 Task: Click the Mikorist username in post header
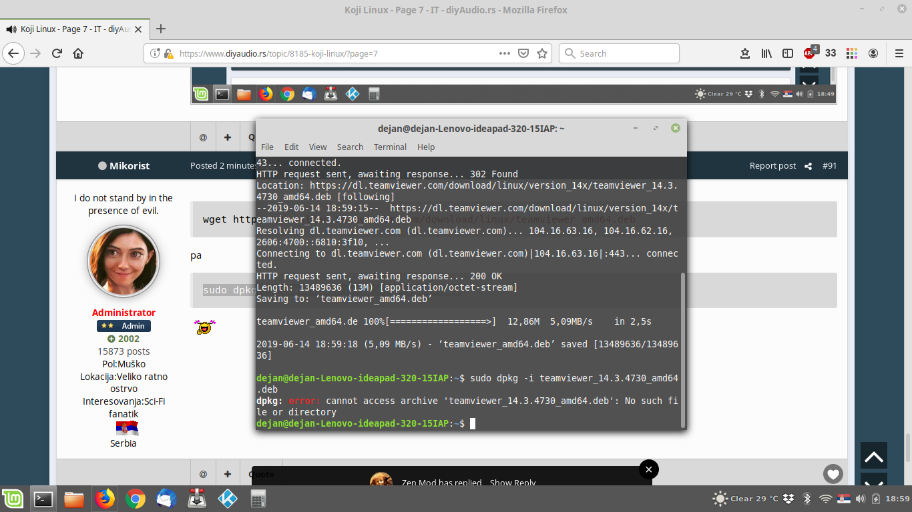click(x=130, y=165)
